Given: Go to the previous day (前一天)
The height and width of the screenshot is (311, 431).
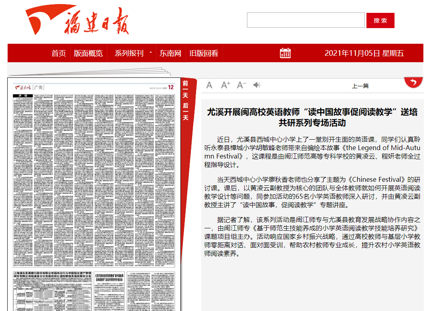Looking at the screenshot, I should [186, 89].
